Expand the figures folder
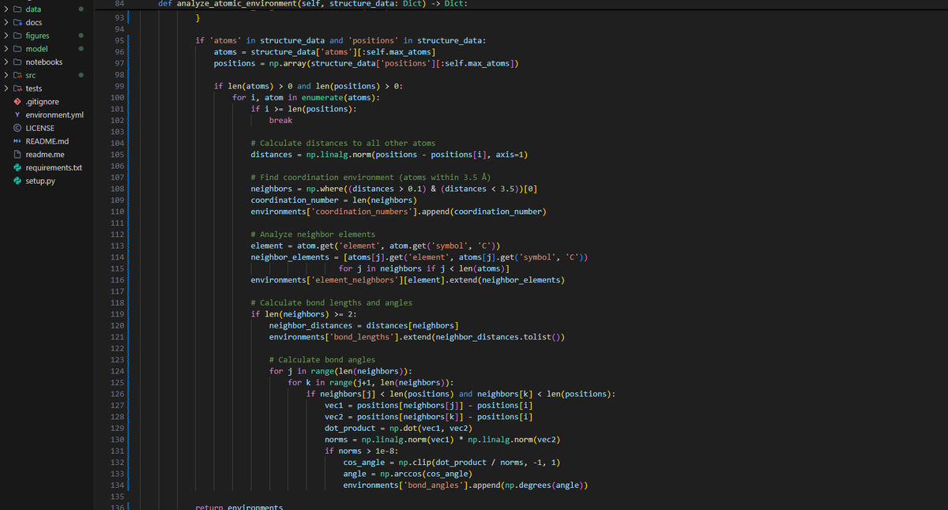The image size is (948, 510). [6, 35]
